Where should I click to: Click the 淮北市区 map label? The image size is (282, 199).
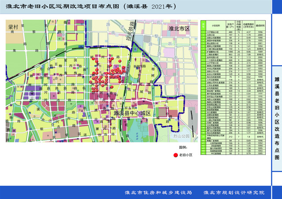[x=178, y=28]
